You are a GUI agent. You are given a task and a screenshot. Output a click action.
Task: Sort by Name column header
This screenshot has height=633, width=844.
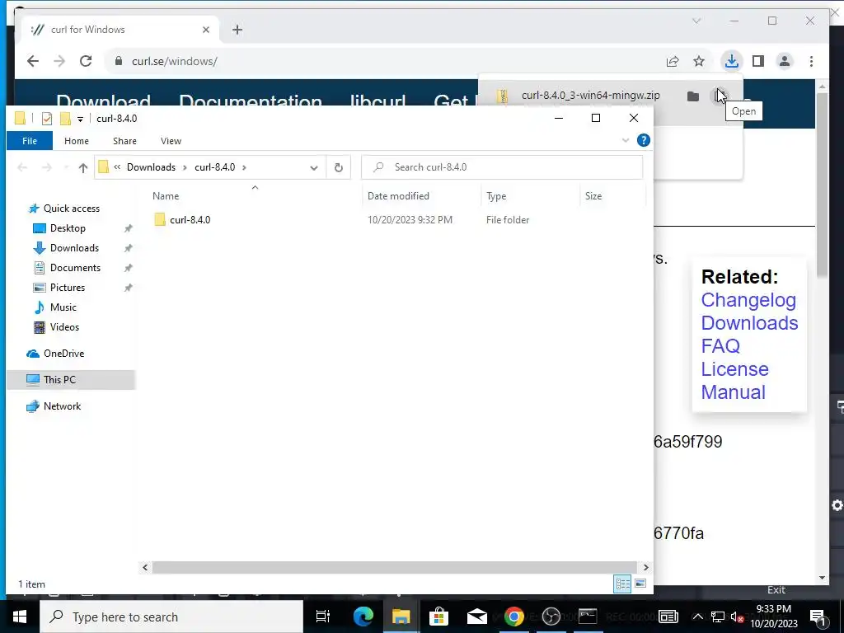(166, 196)
